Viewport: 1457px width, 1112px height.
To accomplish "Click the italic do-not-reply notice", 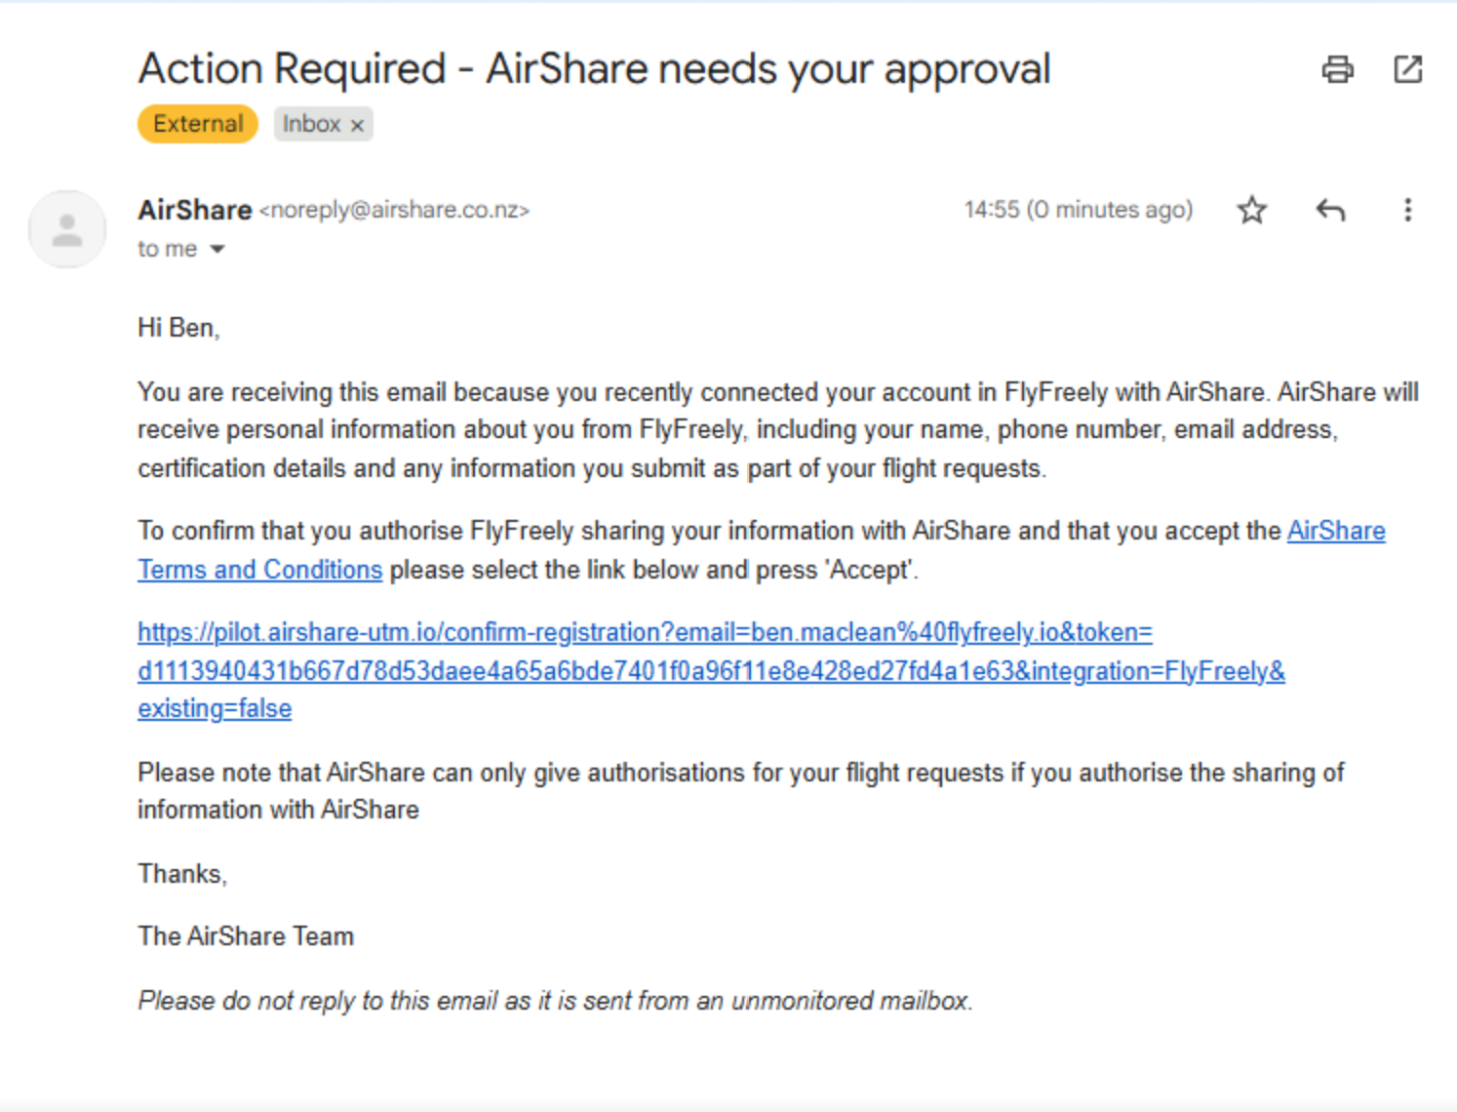I will coord(555,1001).
